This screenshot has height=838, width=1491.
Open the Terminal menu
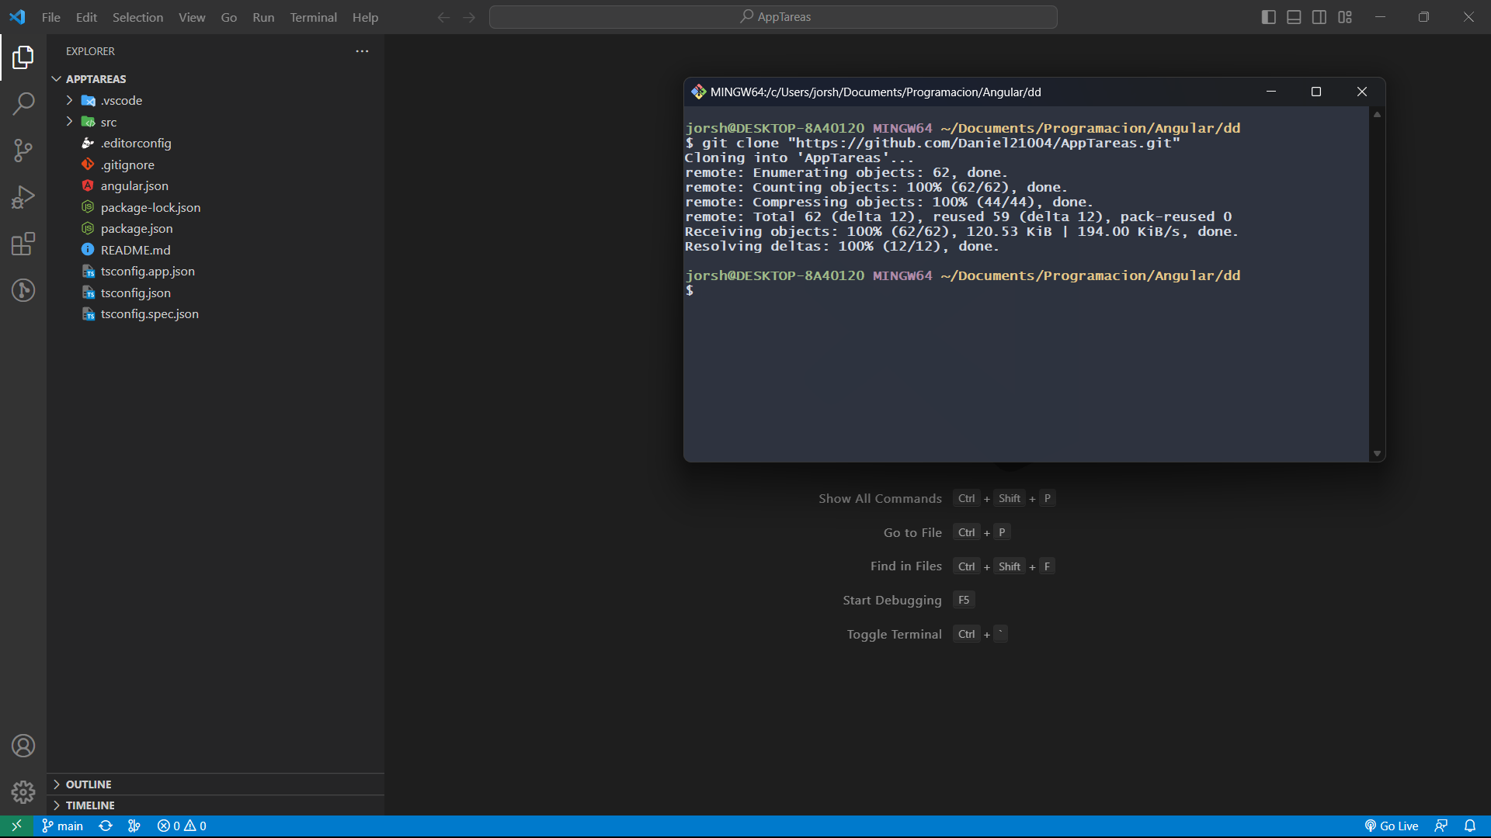(313, 17)
